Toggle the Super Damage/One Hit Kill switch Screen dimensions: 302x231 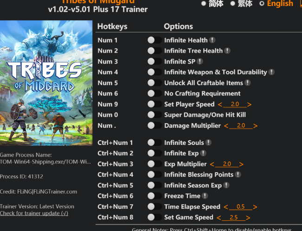154,115
